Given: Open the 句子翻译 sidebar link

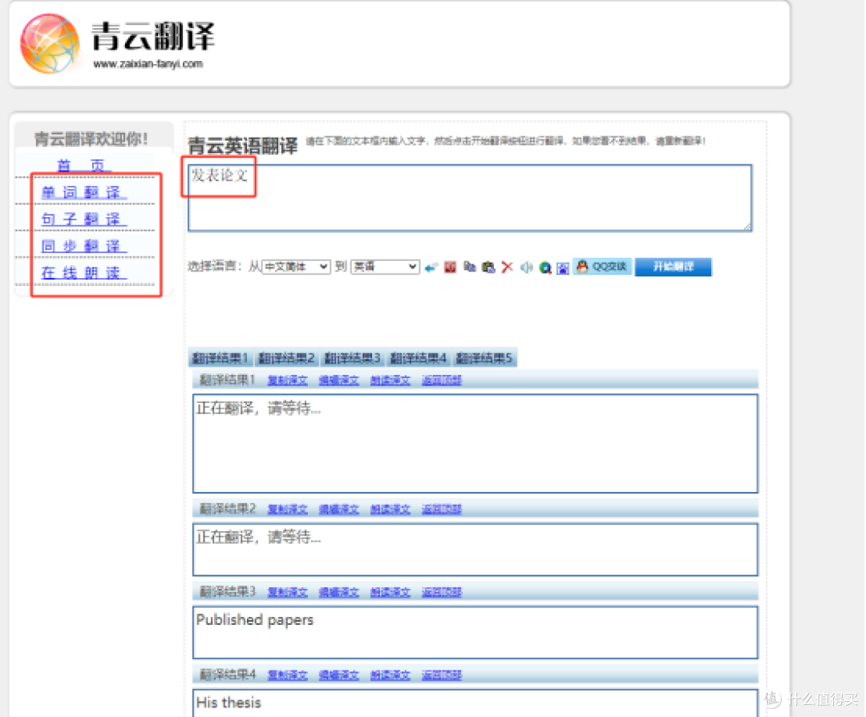Looking at the screenshot, I should pyautogui.click(x=84, y=220).
